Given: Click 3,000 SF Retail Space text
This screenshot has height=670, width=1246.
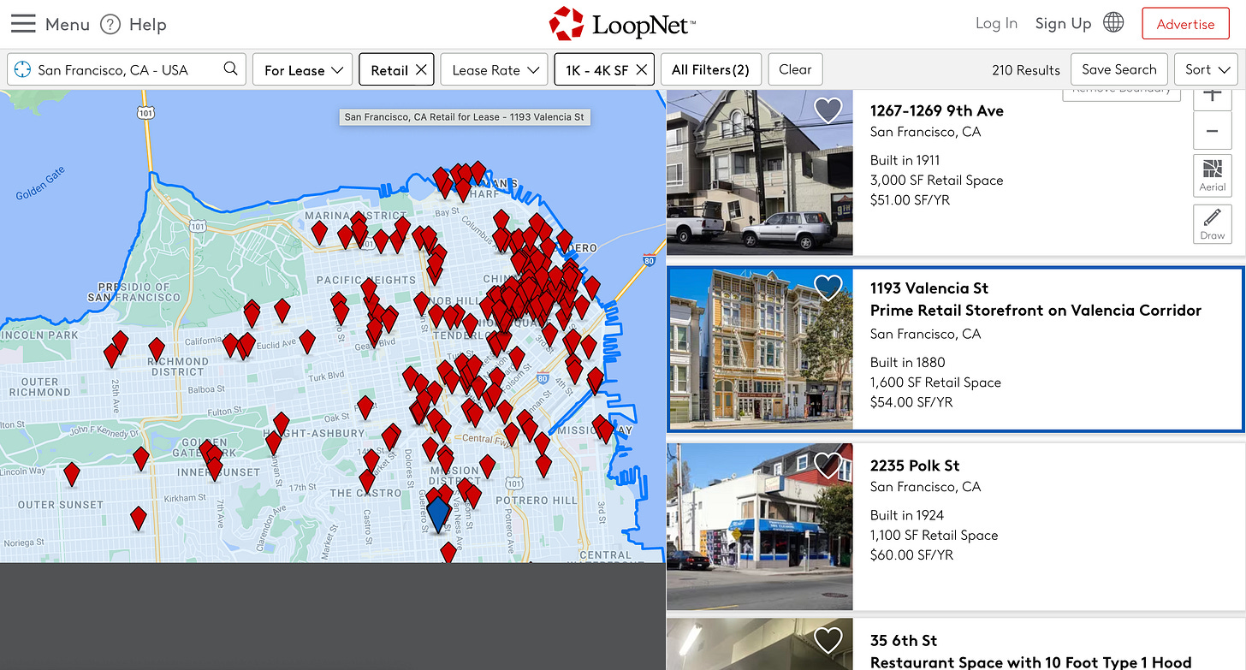Looking at the screenshot, I should 936,181.
